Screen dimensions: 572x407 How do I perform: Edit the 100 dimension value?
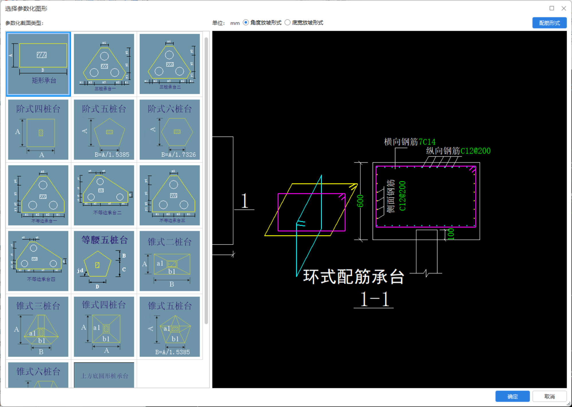point(451,234)
